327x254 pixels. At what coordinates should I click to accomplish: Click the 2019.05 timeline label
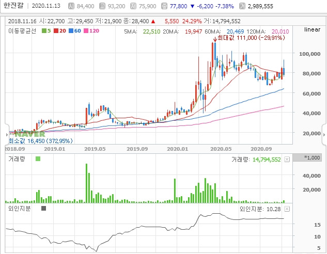tap(95, 149)
